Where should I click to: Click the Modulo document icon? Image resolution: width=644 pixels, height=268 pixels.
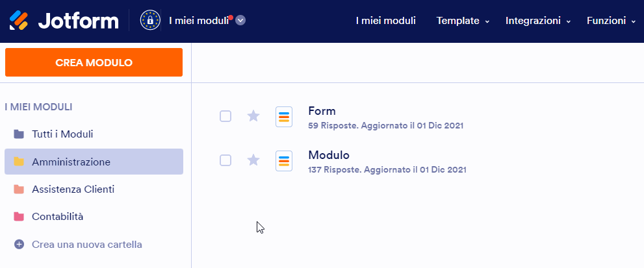click(x=284, y=161)
